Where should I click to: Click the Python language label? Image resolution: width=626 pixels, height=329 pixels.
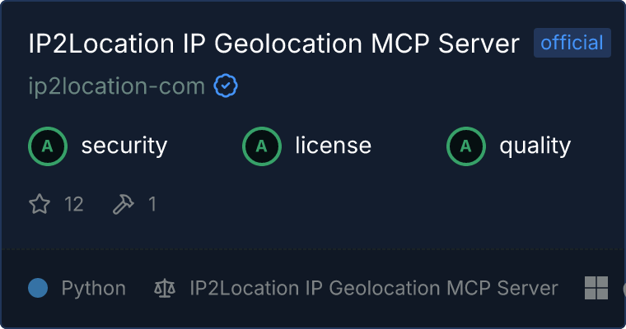pyautogui.click(x=94, y=288)
